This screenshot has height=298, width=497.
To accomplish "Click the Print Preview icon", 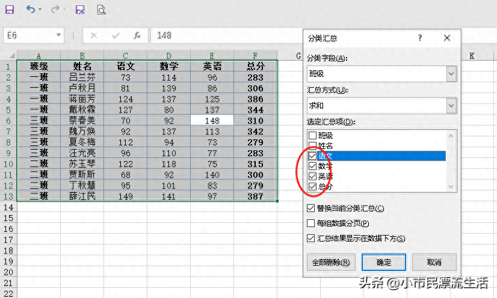I will (x=101, y=10).
